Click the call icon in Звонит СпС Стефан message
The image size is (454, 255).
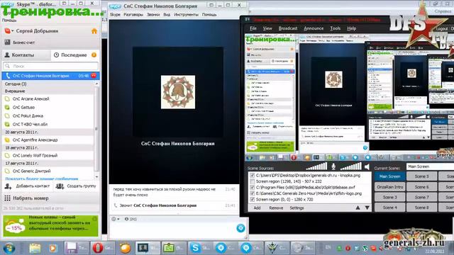click(116, 205)
